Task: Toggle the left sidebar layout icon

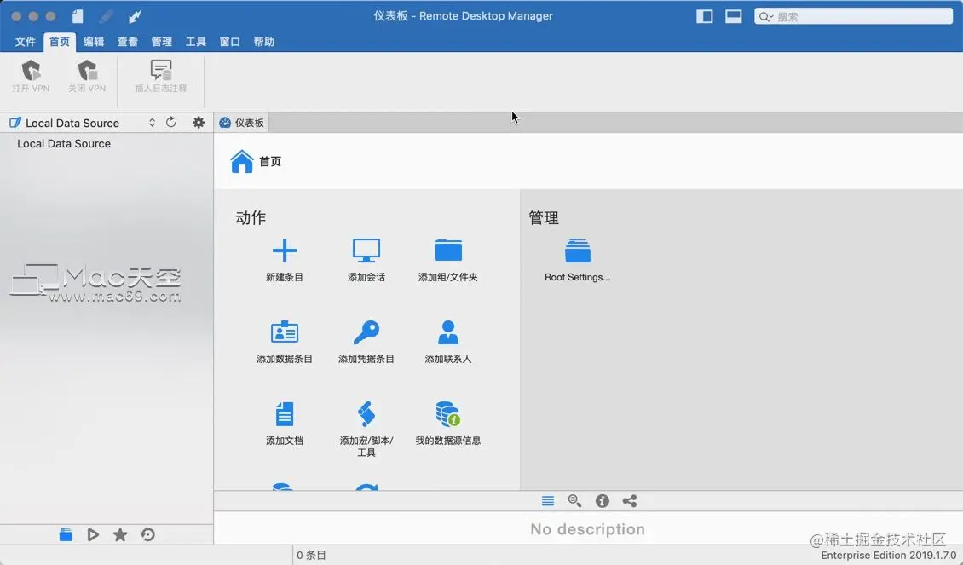Action: click(705, 16)
